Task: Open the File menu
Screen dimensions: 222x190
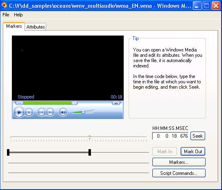Action: tap(6, 15)
